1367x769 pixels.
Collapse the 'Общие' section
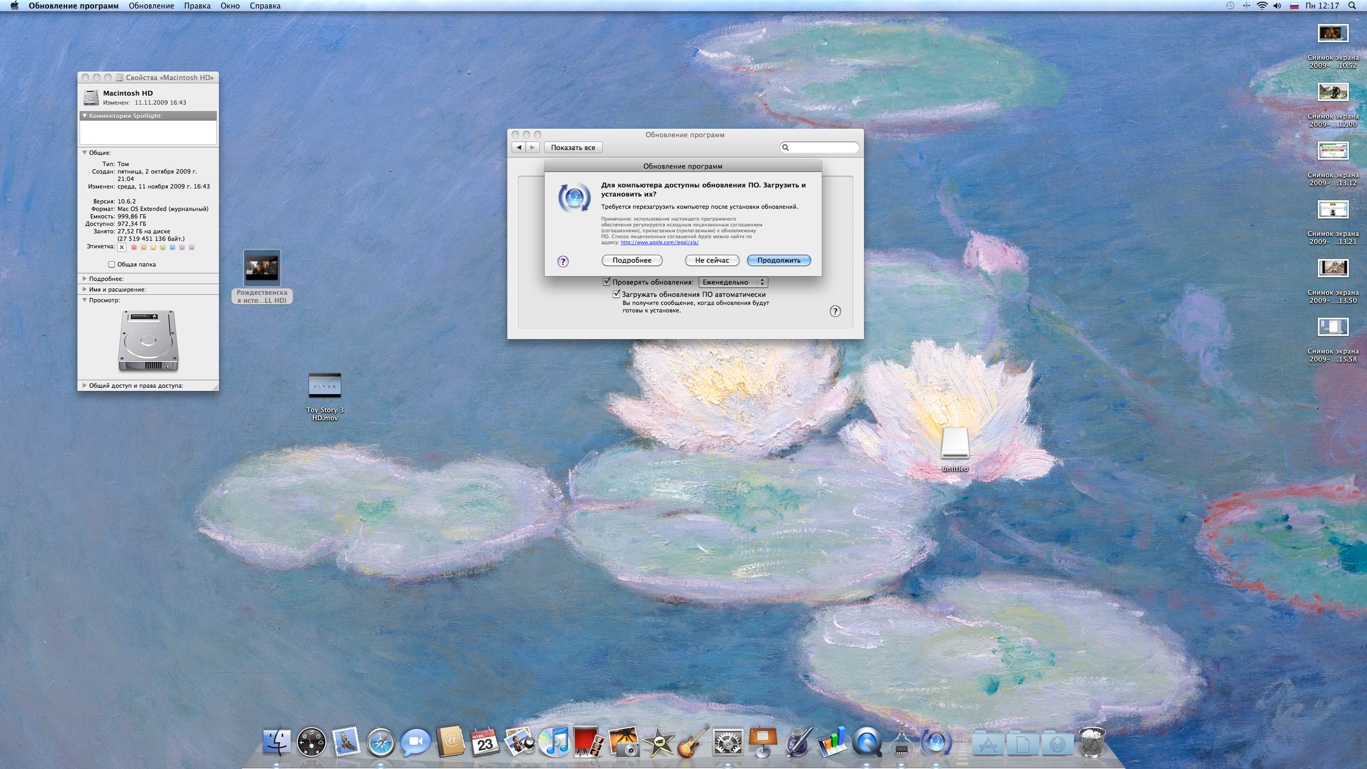pyautogui.click(x=84, y=153)
